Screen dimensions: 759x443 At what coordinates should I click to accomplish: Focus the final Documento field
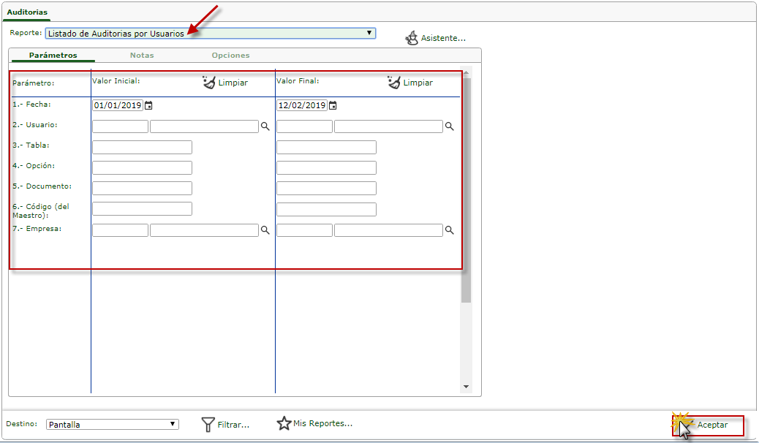point(326,188)
